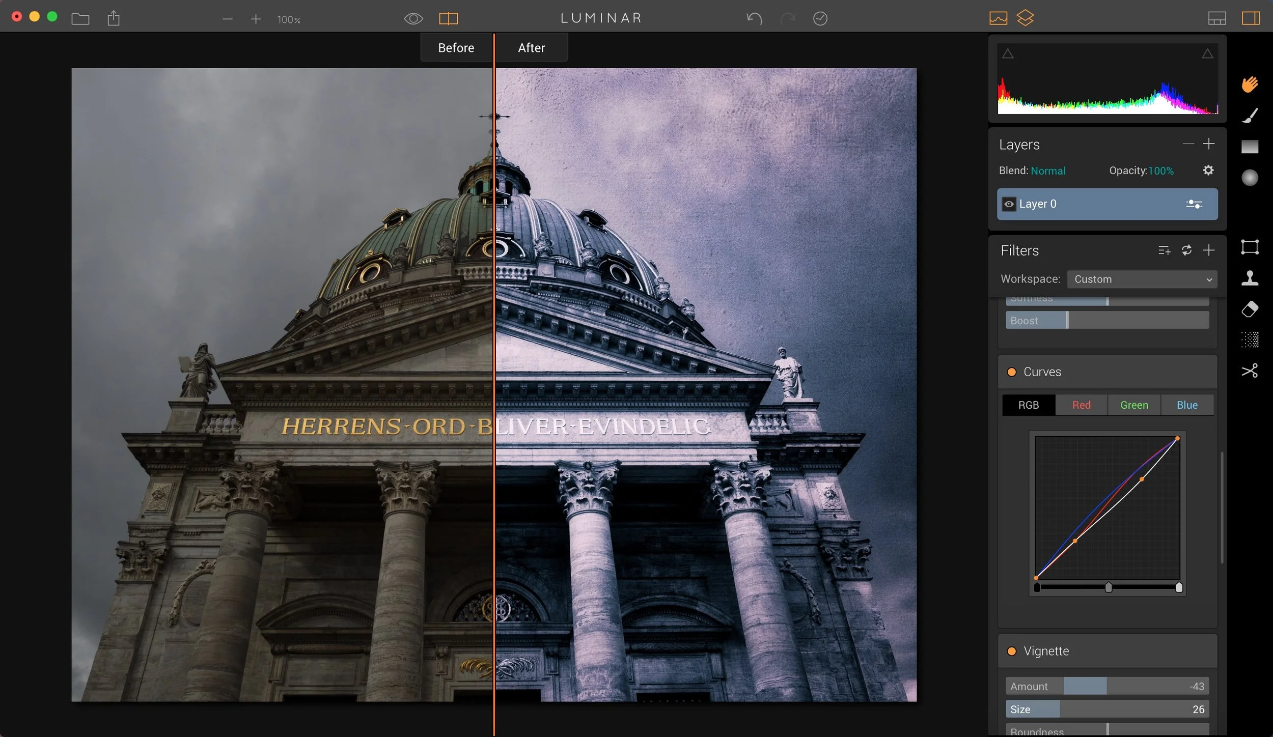Open the Blend mode Normal dropdown
The image size is (1273, 737).
tap(1047, 171)
